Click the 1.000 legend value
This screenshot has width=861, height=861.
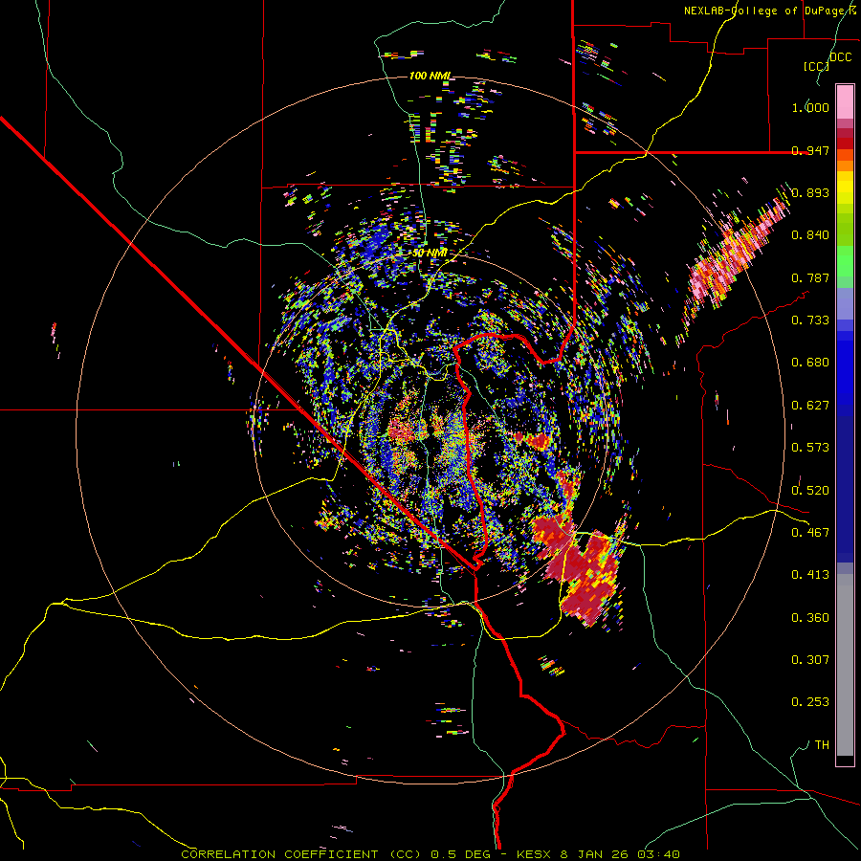[x=810, y=107]
